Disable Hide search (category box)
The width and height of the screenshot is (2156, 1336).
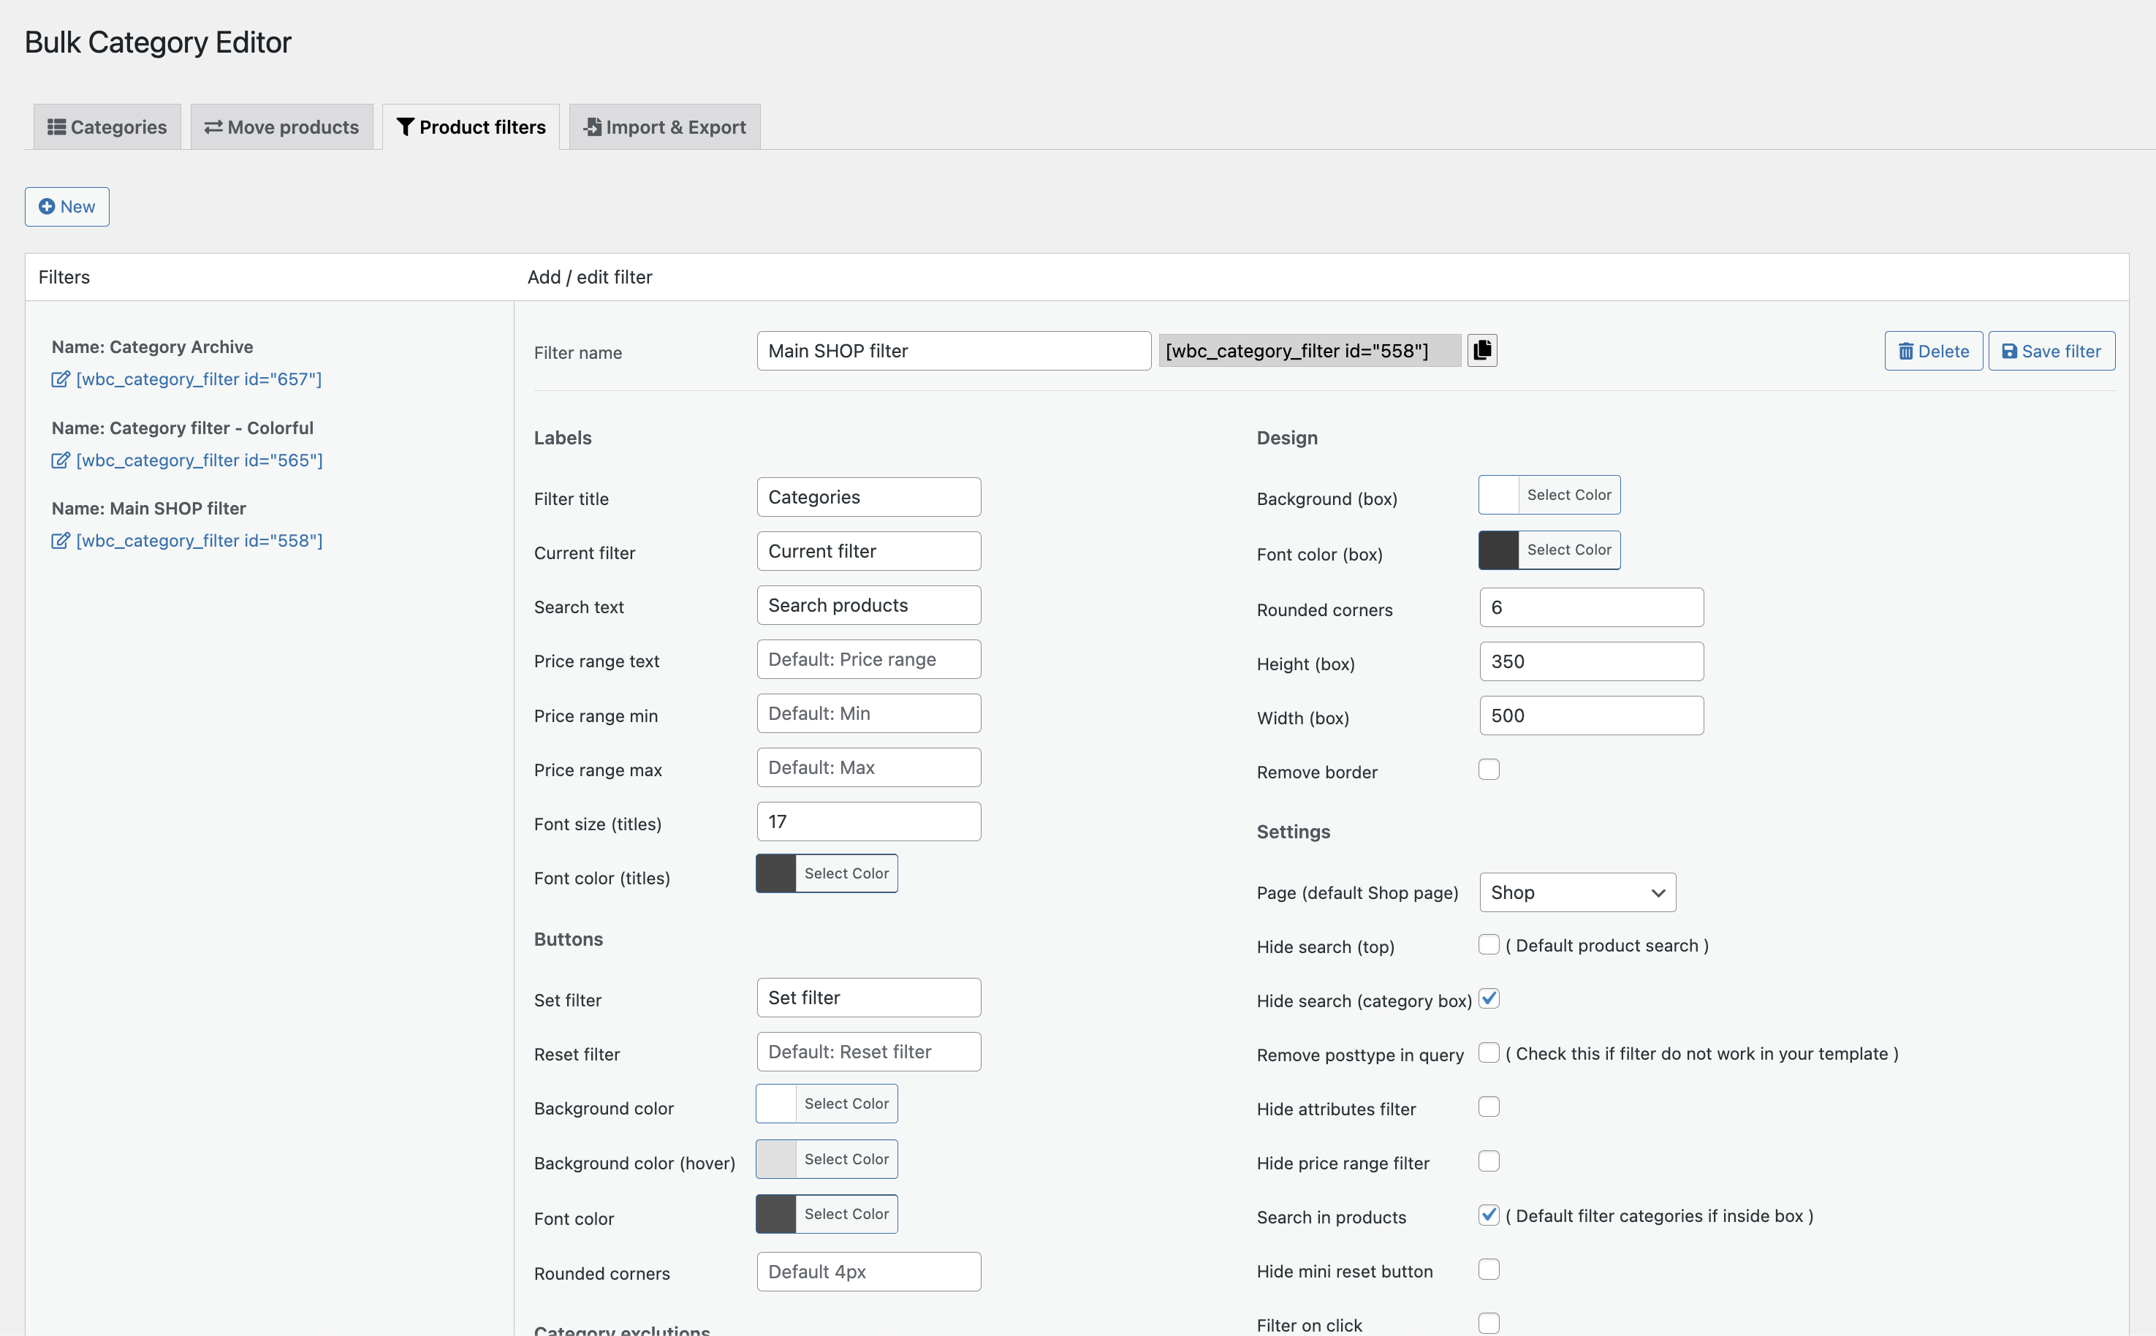point(1489,998)
